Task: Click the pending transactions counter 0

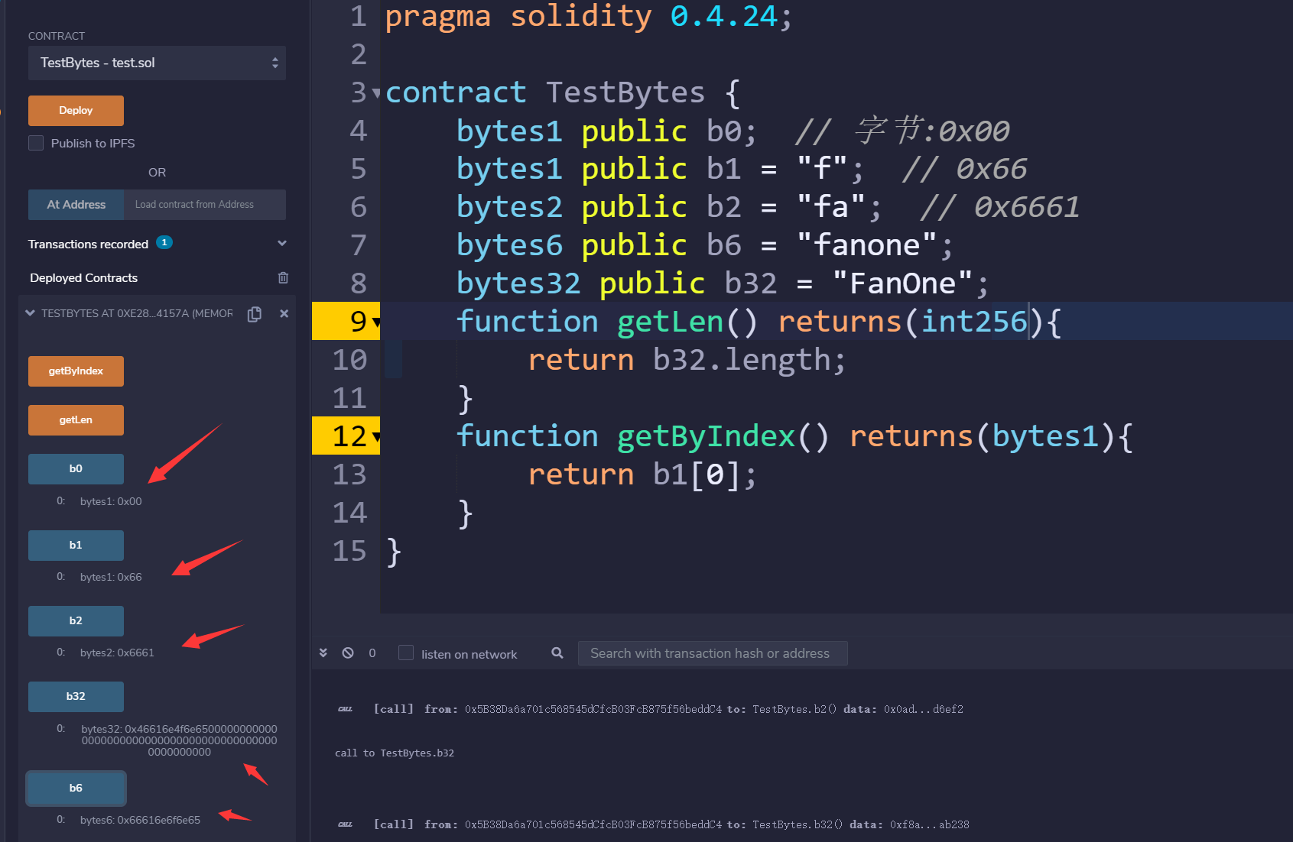Action: coord(372,653)
